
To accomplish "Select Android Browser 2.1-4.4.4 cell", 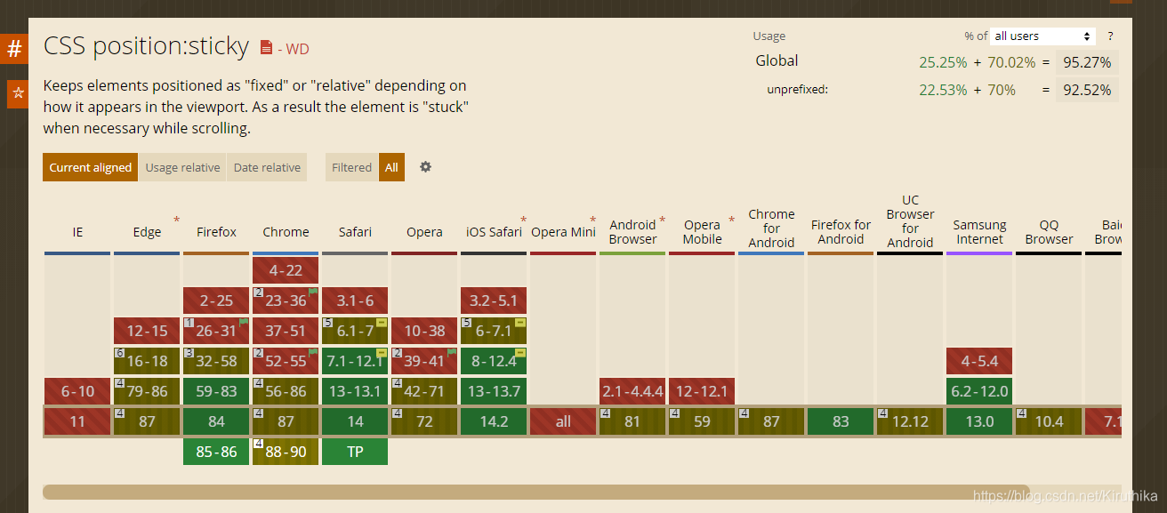I will [x=632, y=391].
